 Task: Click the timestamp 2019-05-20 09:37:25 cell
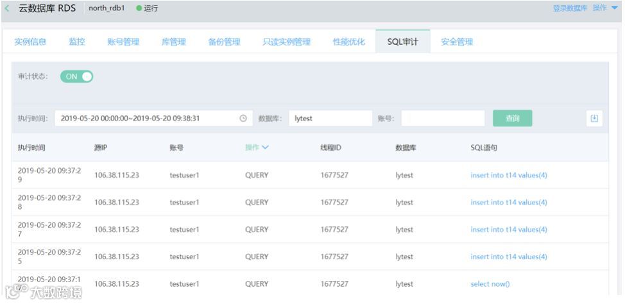pyautogui.click(x=49, y=256)
